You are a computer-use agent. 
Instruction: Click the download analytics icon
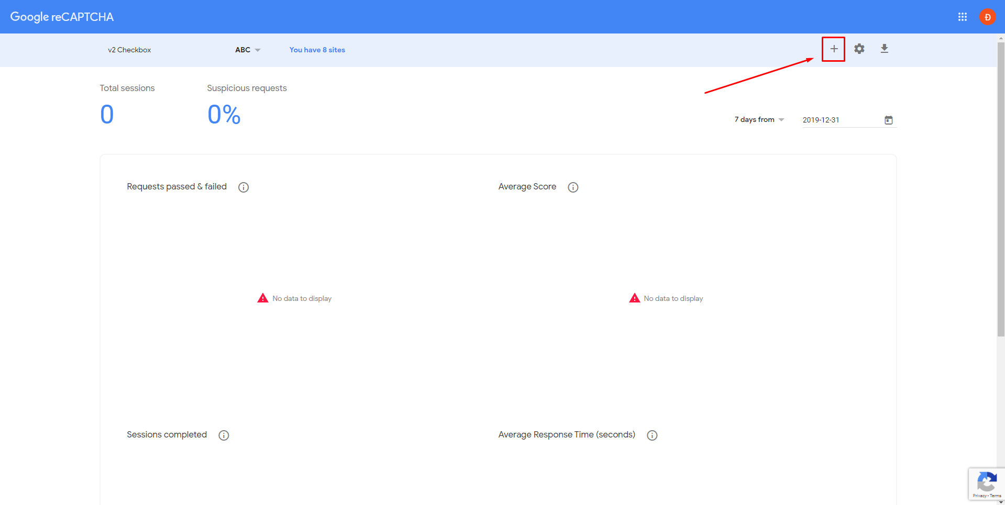(884, 49)
